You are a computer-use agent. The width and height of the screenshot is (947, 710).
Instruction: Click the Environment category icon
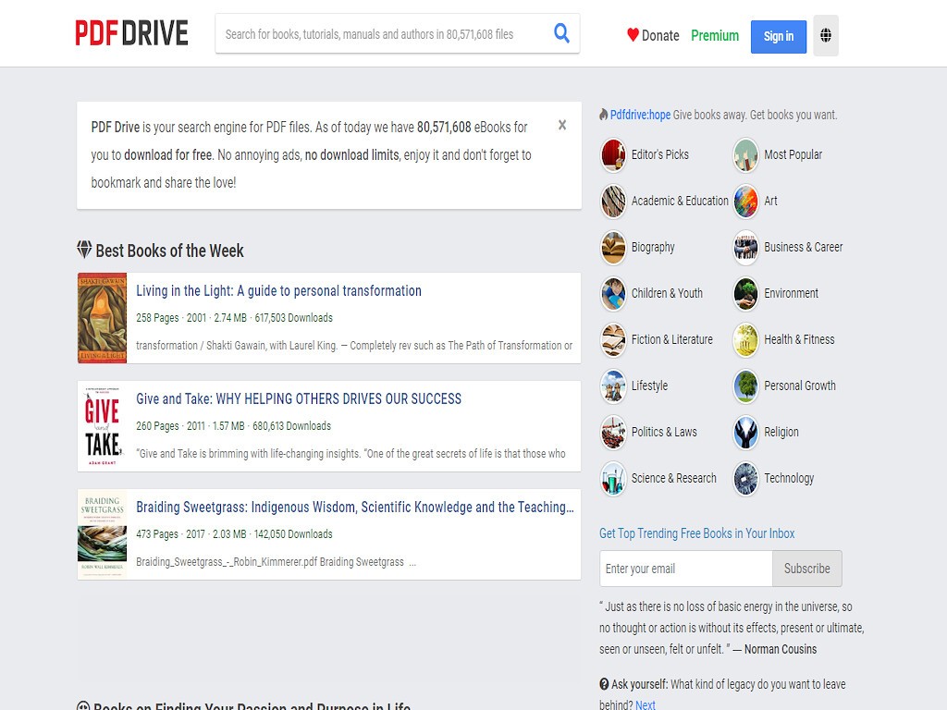pyautogui.click(x=746, y=293)
